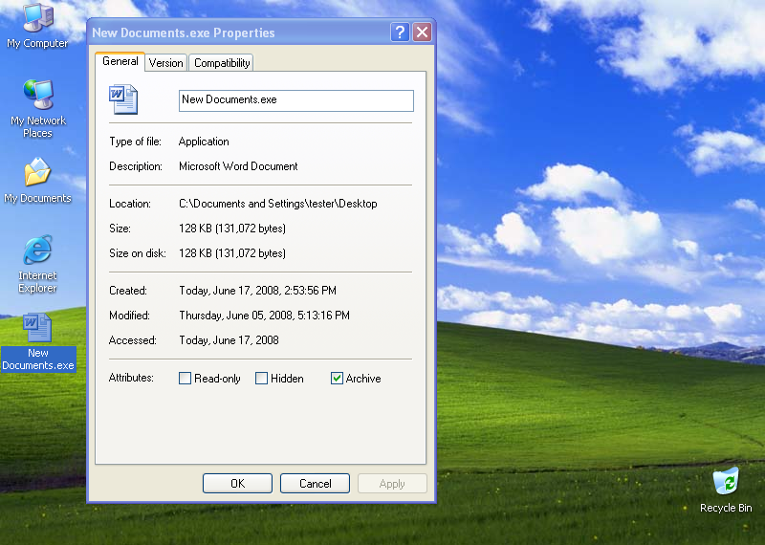Uncheck the Archive attribute checkbox

coord(337,379)
